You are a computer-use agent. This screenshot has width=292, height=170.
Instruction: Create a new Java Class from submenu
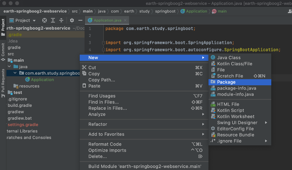pyautogui.click(x=240, y=58)
